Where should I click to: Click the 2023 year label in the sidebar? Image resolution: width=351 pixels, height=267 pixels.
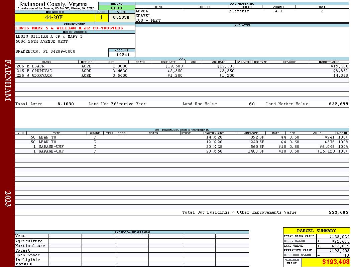click(x=8, y=199)
